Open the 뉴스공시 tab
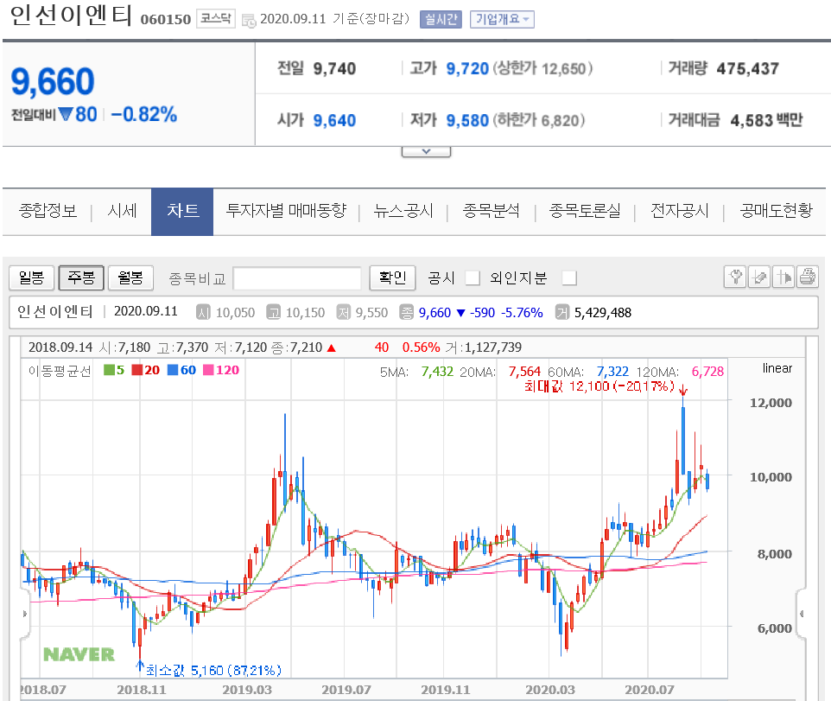This screenshot has width=831, height=701. click(403, 211)
